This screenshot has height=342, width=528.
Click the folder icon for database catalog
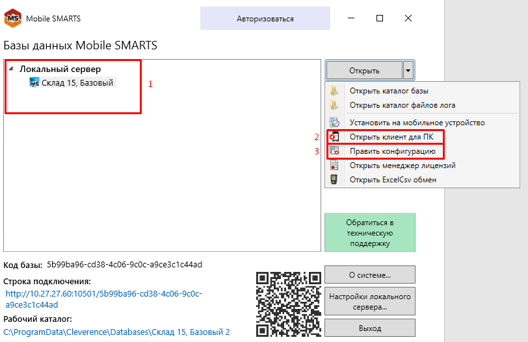point(334,91)
